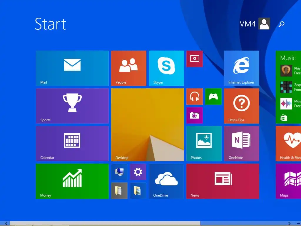Open the Documents folder tile
This screenshot has width=301, height=226.
tap(119, 191)
